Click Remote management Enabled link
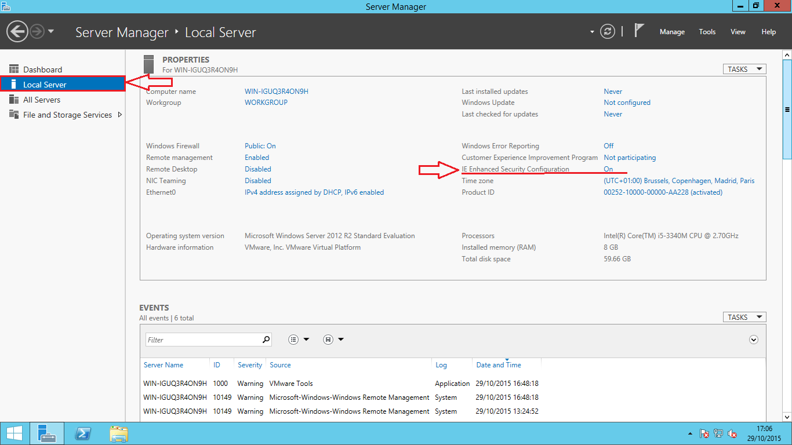The width and height of the screenshot is (792, 445). [257, 158]
